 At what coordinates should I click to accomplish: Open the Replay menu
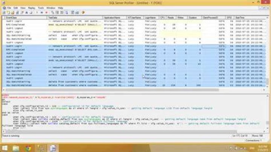(32, 8)
